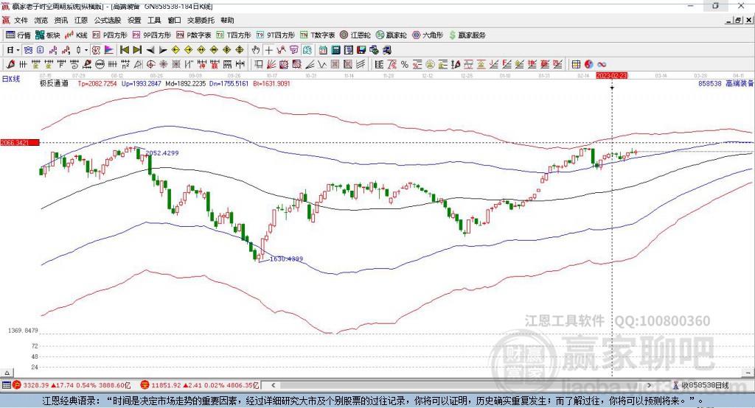Click the Shanghai index status 3328.39
Screen dimensions: 755x408
[35, 385]
